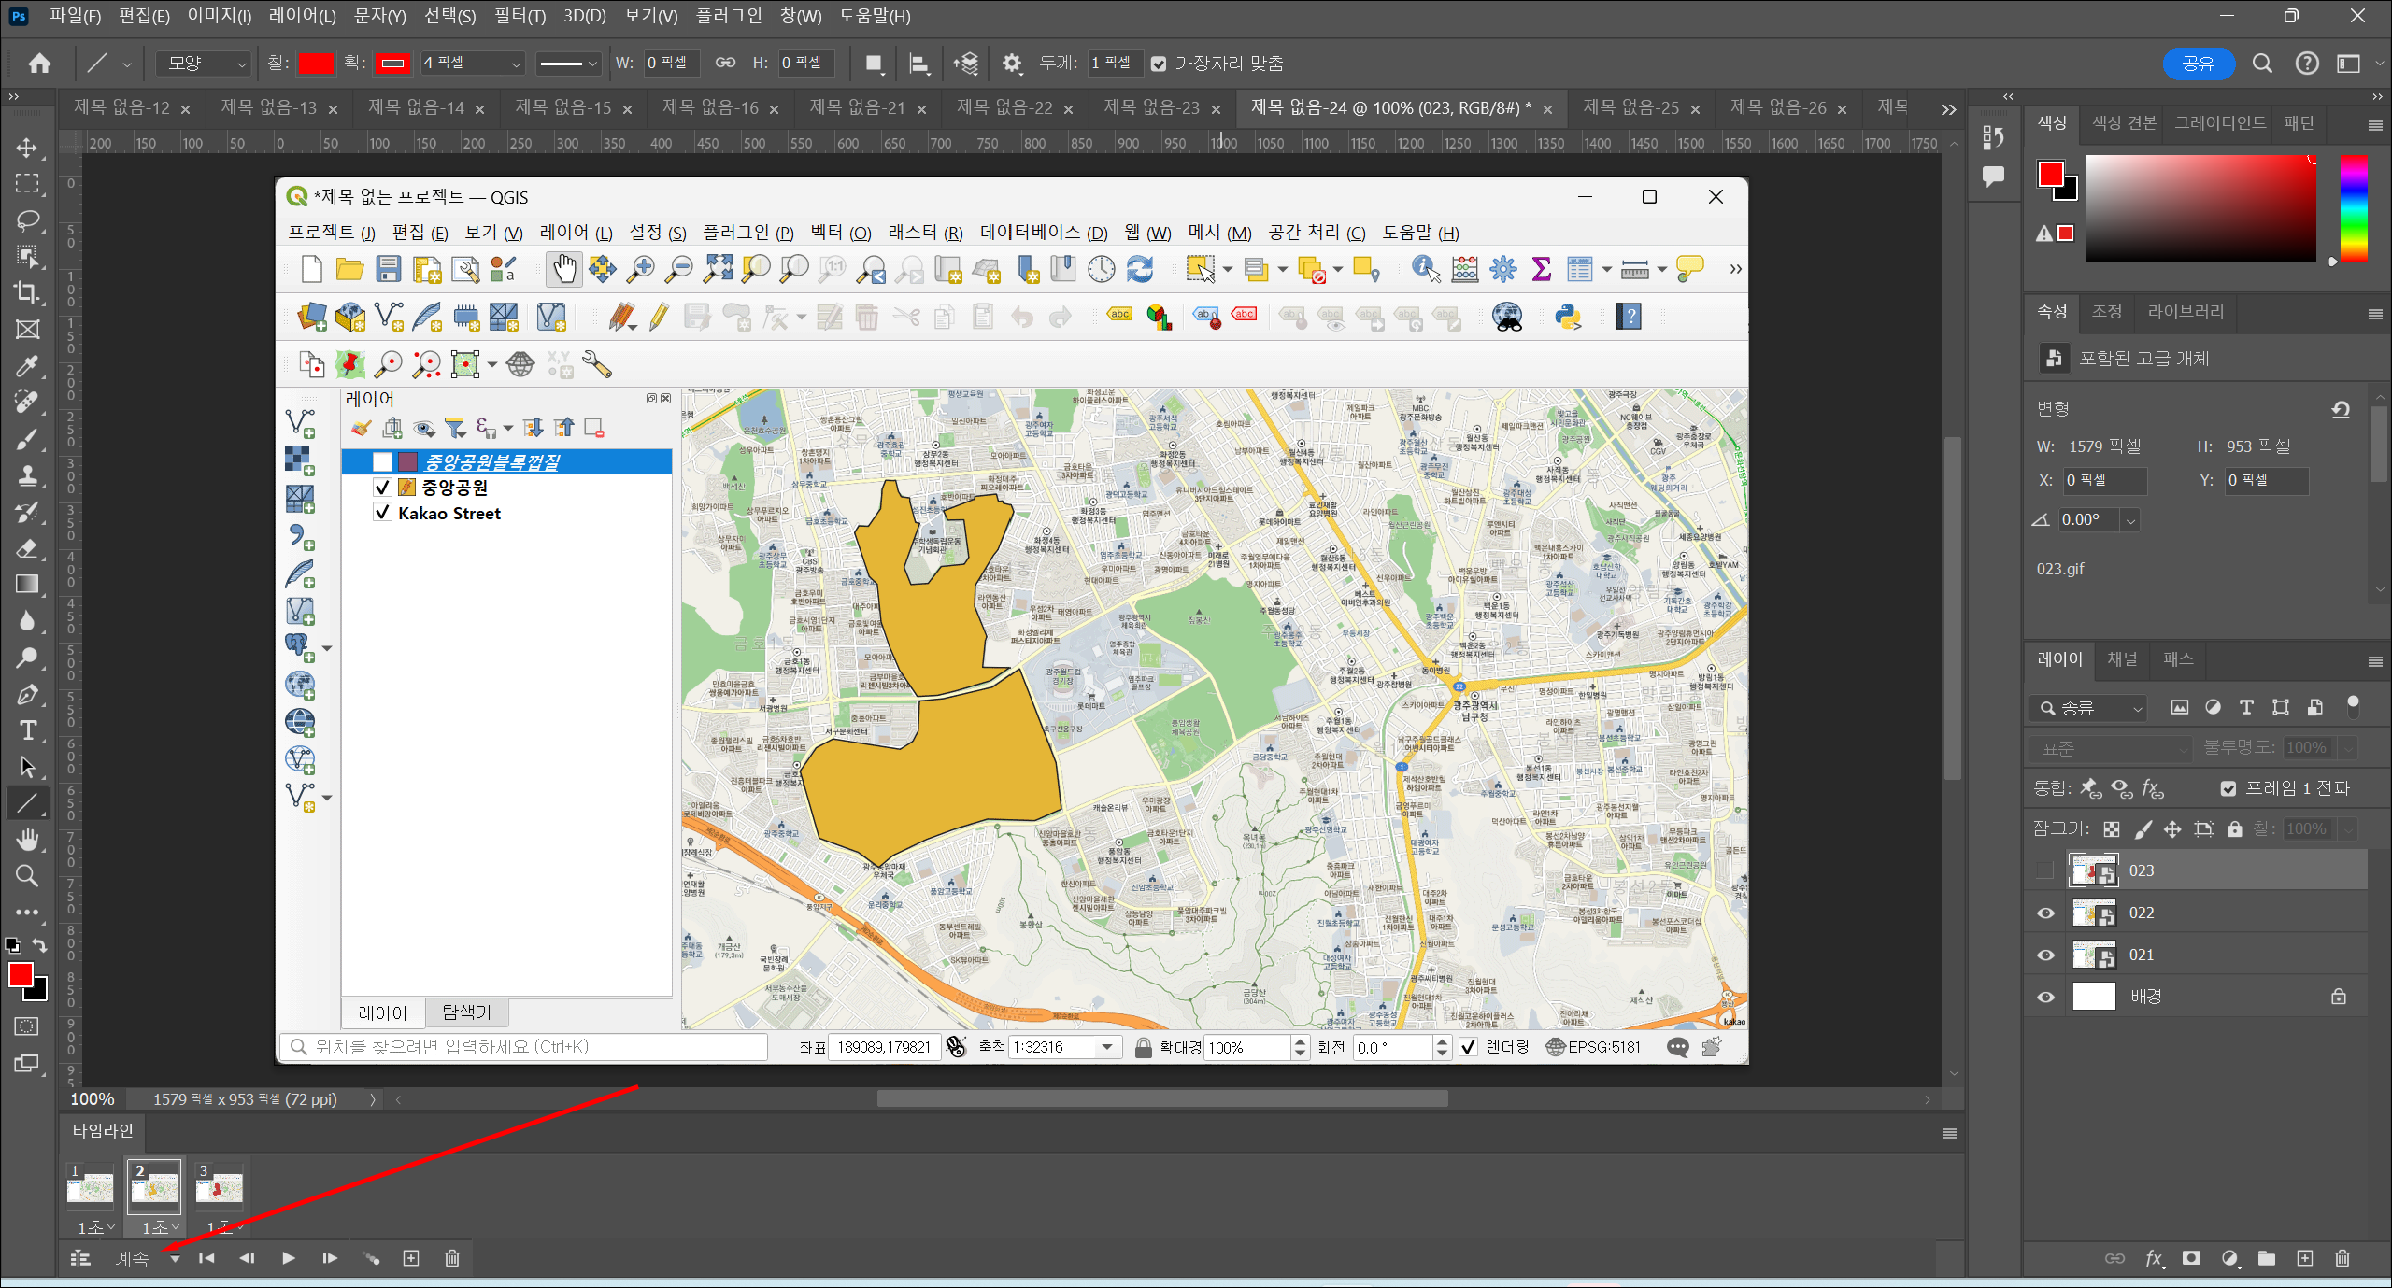This screenshot has width=2392, height=1288.
Task: Open the 계속 looping options dropdown
Action: (x=175, y=1259)
